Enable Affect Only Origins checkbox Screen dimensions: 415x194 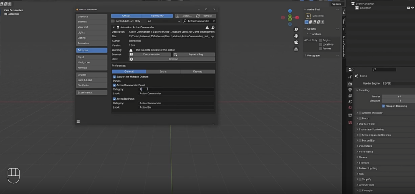321,40
